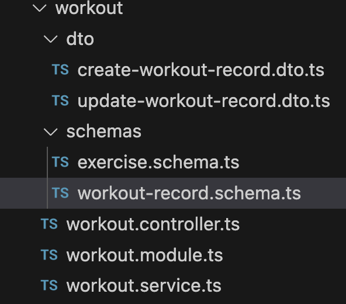The height and width of the screenshot is (304, 346).
Task: Collapse the workout folder chevron
Action: pos(40,8)
